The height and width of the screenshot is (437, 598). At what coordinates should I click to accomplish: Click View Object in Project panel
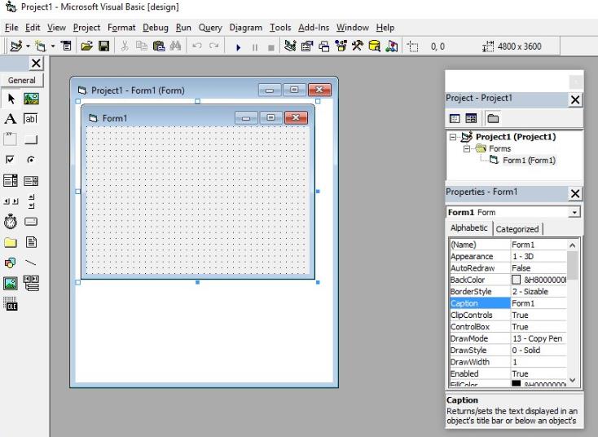pos(471,119)
